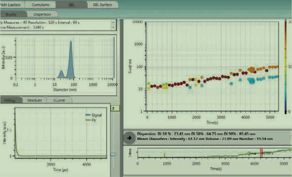292x177 pixels.
Task: Switch to the Dispersion sub-tab
Action: click(42, 14)
